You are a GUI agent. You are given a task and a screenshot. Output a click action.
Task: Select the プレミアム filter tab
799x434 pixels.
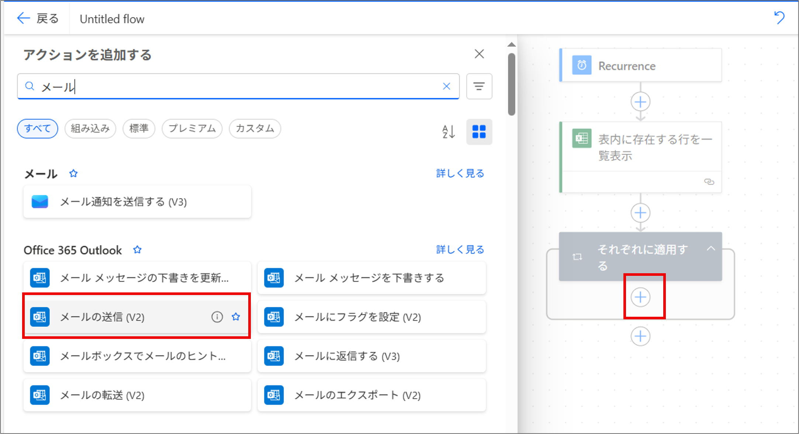192,128
